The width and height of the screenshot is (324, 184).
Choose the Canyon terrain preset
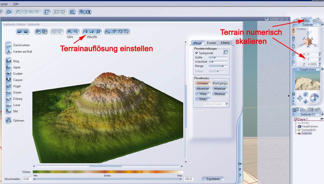click(9, 80)
